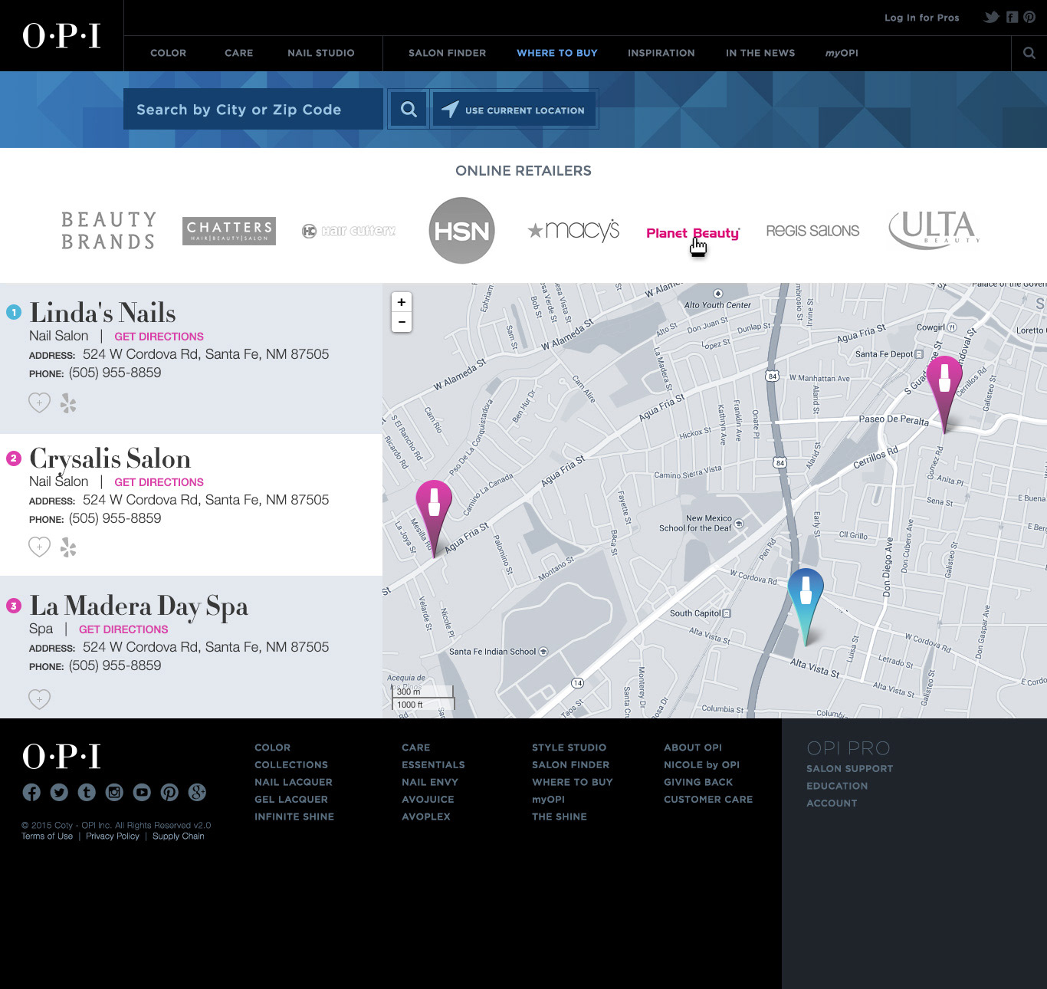Open the Regis Salons retailer logo
The width and height of the screenshot is (1047, 989).
tap(812, 231)
